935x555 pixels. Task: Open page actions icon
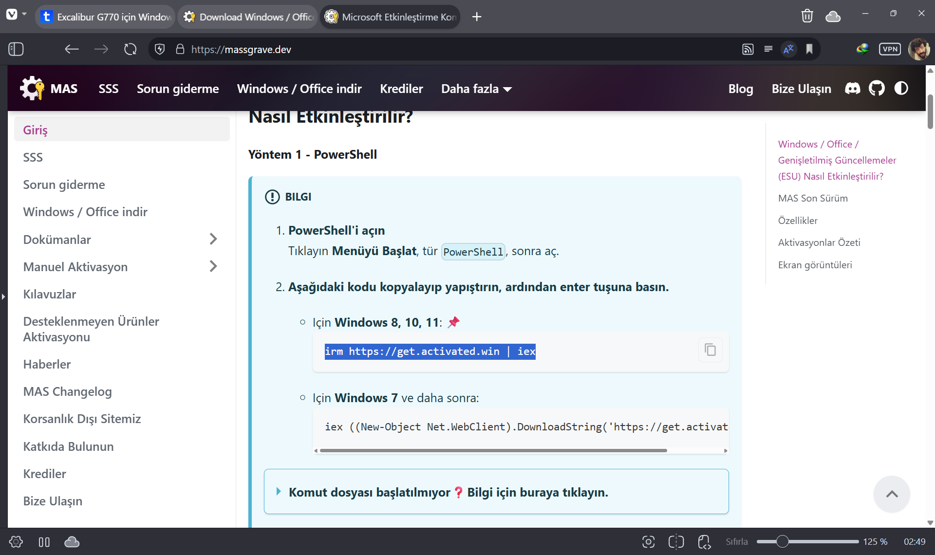tap(704, 542)
